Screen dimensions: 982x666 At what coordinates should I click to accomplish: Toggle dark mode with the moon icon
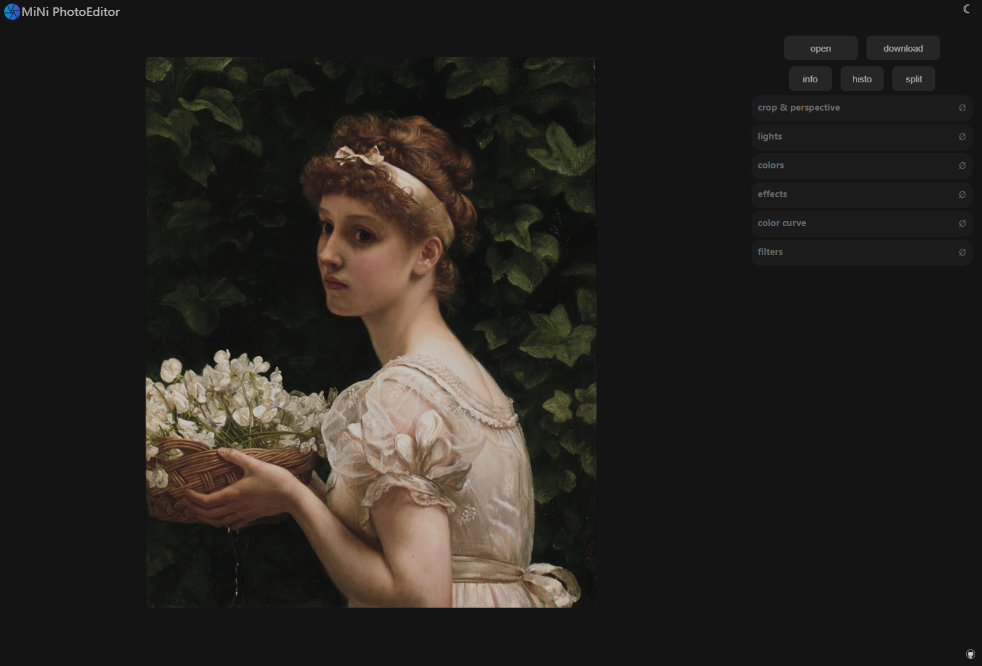pyautogui.click(x=967, y=9)
